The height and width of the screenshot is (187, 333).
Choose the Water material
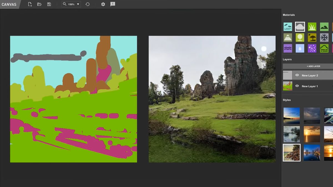point(300,48)
